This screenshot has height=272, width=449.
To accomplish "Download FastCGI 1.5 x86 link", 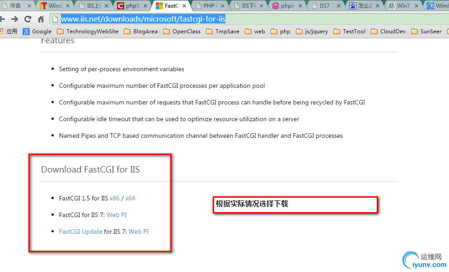I will pos(115,198).
